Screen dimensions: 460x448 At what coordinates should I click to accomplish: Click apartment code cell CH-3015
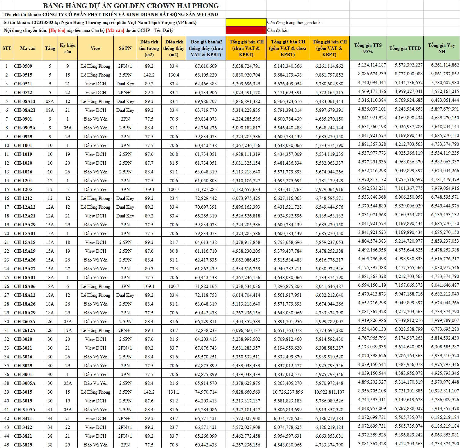[23, 392]
